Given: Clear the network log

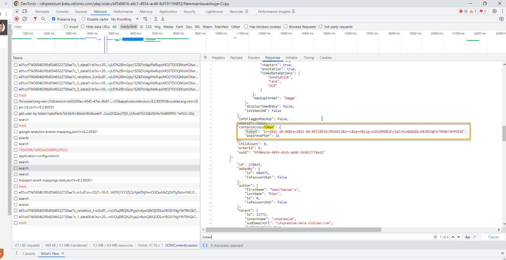Looking at the screenshot, I should 25,19.
